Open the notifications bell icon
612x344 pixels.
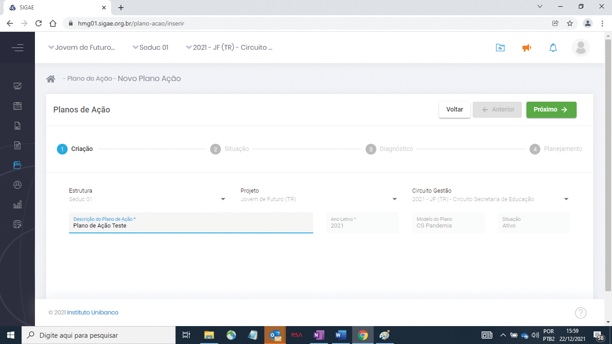tap(553, 47)
